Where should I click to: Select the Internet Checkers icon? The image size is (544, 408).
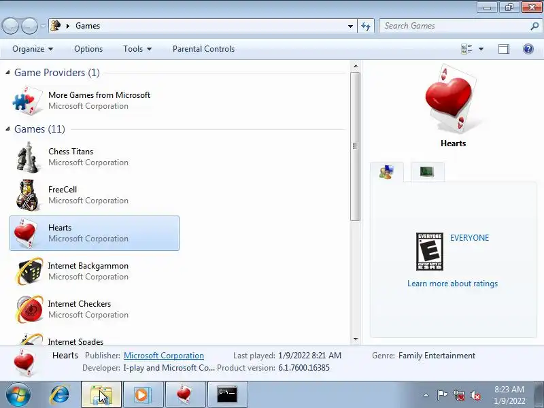(x=29, y=309)
